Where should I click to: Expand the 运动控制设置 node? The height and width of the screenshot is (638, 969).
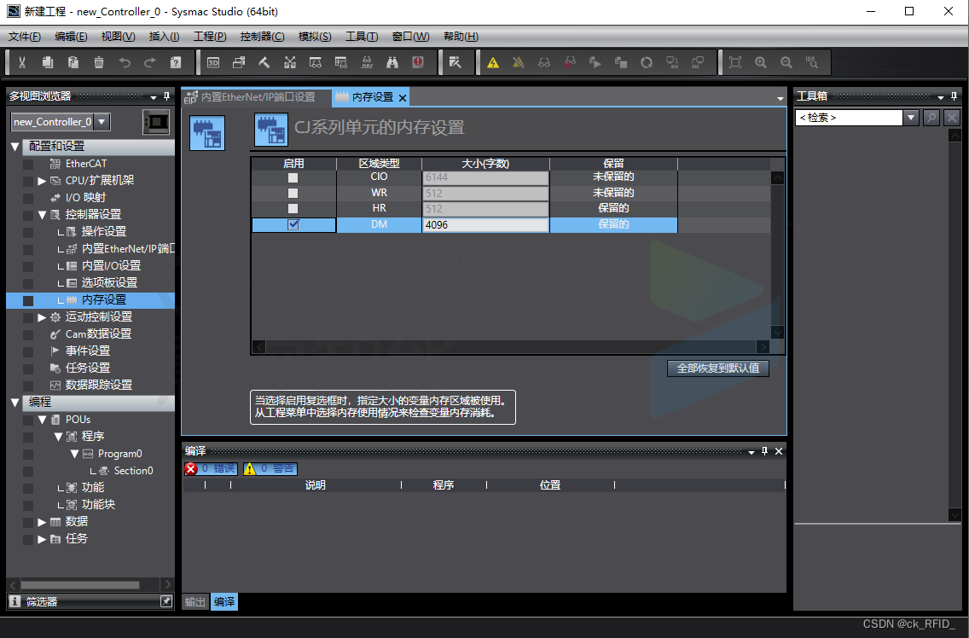coord(42,317)
